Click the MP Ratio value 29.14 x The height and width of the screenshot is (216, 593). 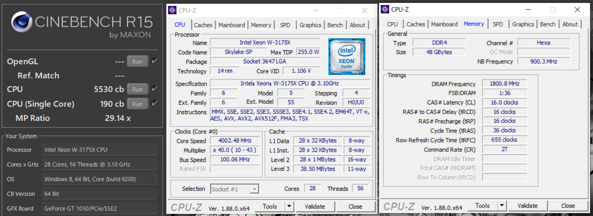[x=118, y=118]
